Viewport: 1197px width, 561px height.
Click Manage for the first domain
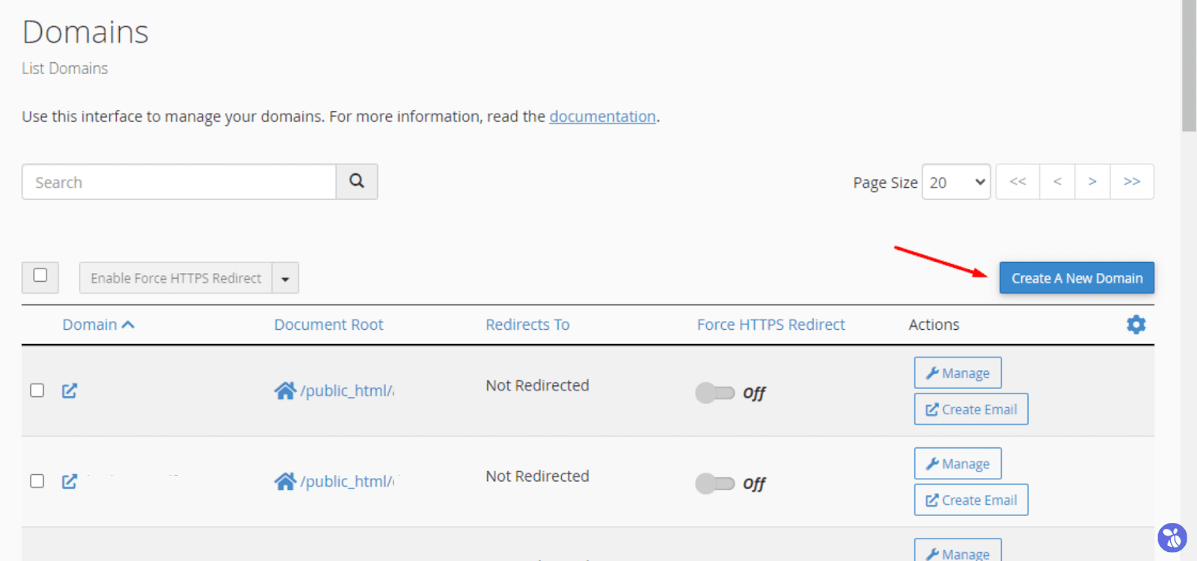(958, 373)
